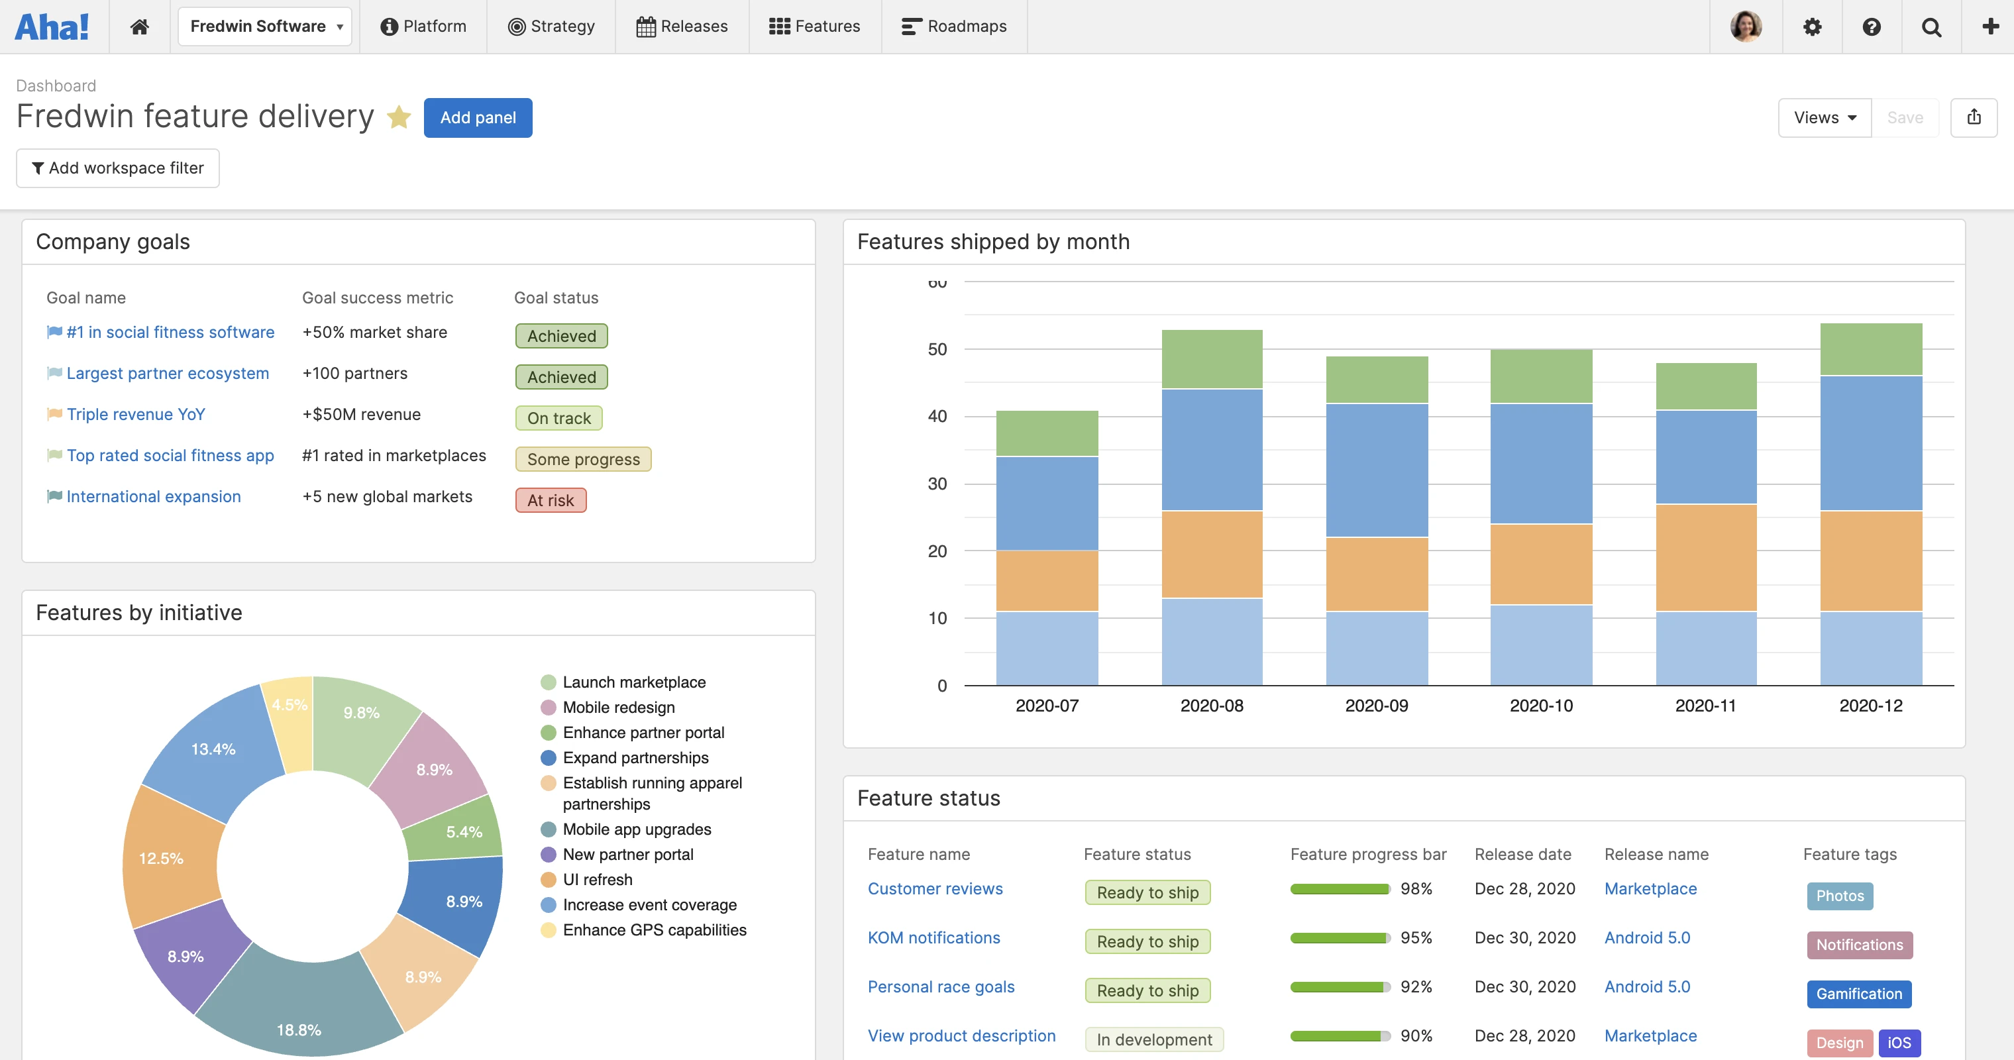Open the International expansion goal link

tap(153, 496)
